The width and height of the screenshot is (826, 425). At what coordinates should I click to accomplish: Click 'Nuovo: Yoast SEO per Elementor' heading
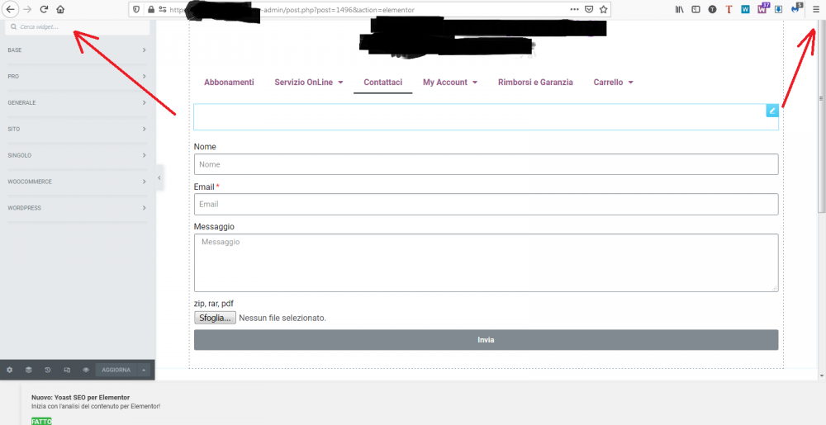81,397
